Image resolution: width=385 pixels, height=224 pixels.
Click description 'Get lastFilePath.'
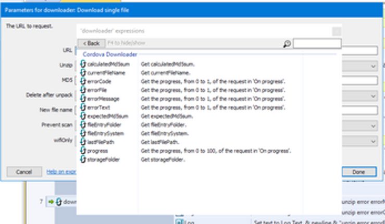(160, 142)
